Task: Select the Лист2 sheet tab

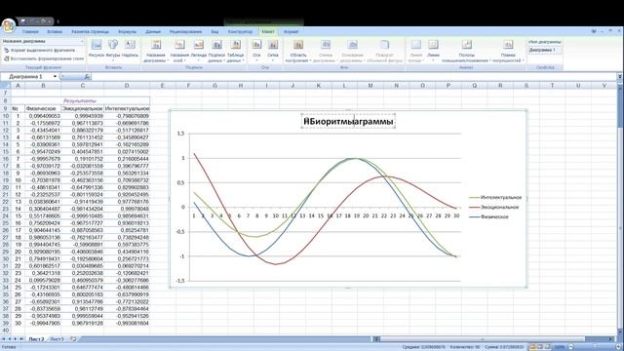Action: point(36,339)
